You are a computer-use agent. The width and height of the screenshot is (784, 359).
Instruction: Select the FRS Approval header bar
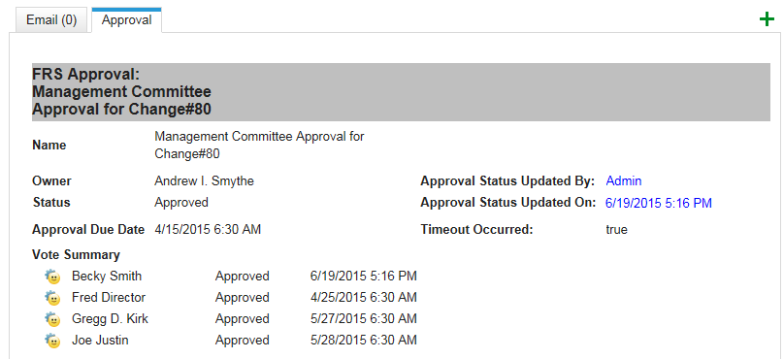point(401,92)
